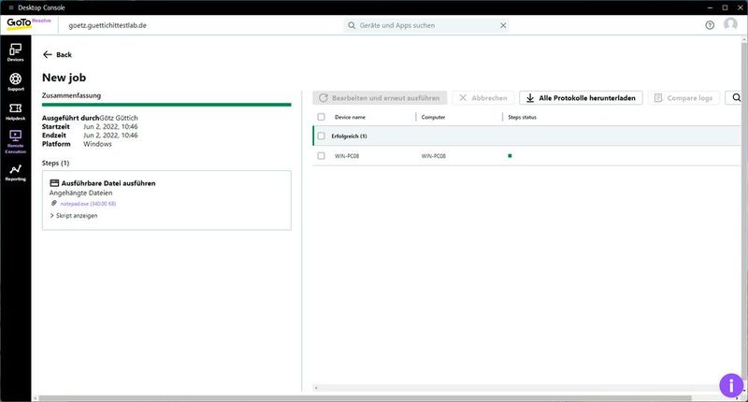Open the Reporting sidebar section

(15, 172)
